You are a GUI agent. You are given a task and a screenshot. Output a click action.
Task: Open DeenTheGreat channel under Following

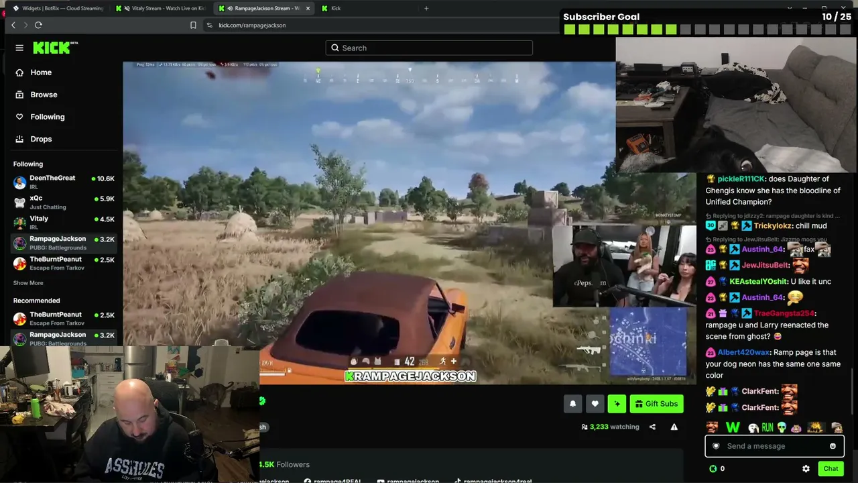(x=64, y=182)
